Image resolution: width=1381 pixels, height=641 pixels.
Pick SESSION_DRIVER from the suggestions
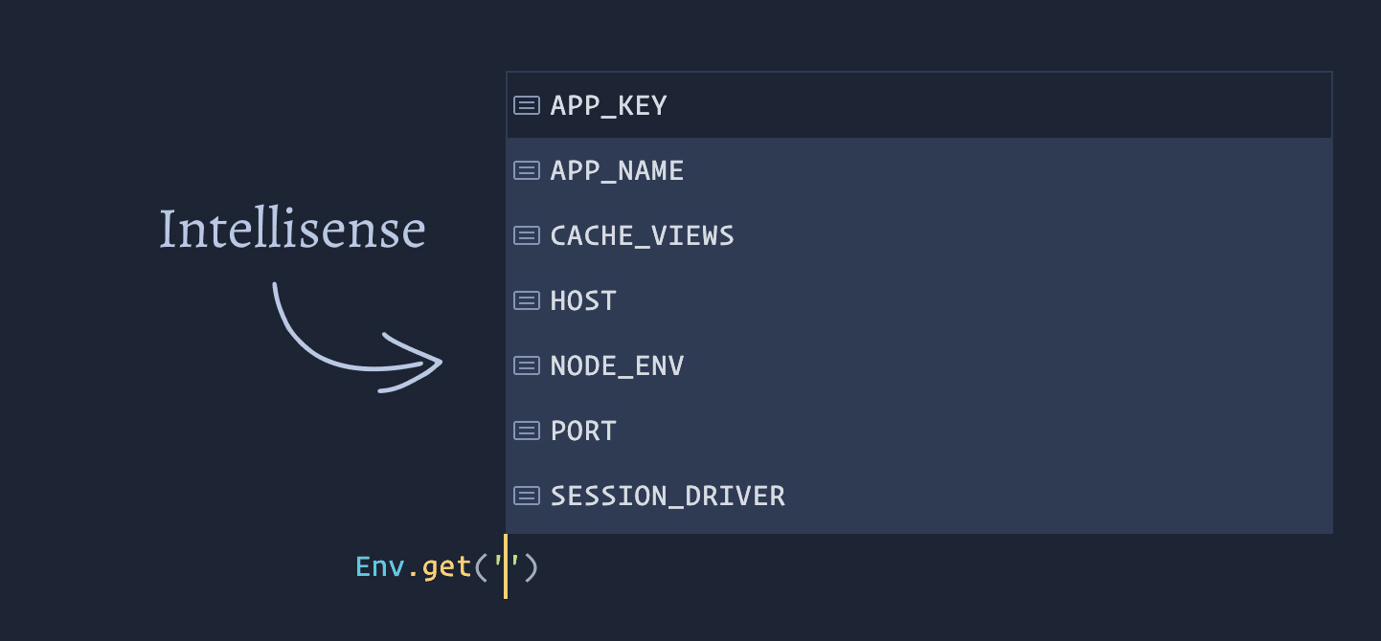[x=668, y=496]
